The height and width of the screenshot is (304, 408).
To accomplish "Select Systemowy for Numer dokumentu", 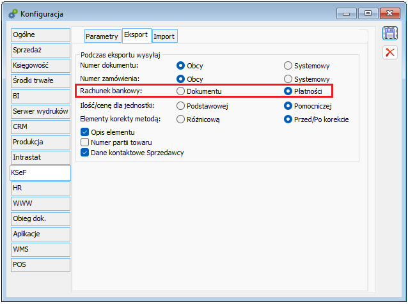I will pyautogui.click(x=288, y=66).
